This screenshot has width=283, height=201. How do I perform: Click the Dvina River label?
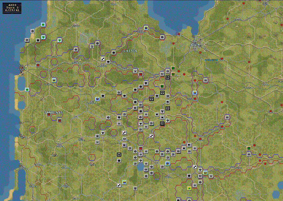211,60
